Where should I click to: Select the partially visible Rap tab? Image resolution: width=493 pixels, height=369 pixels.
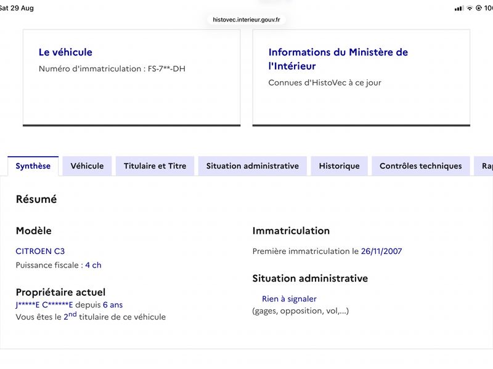point(484,166)
